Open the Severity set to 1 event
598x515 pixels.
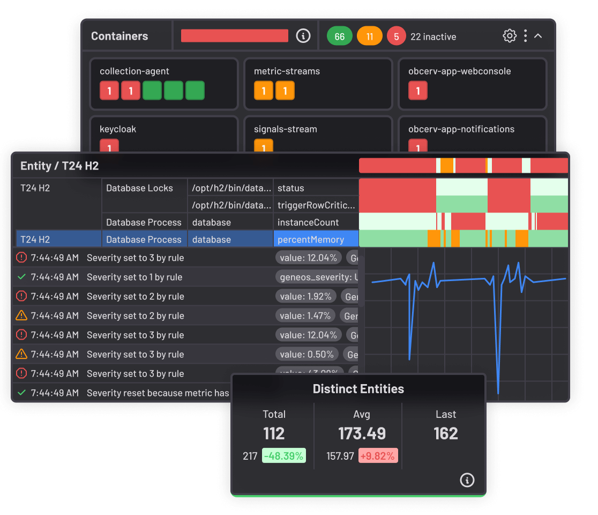coord(134,277)
